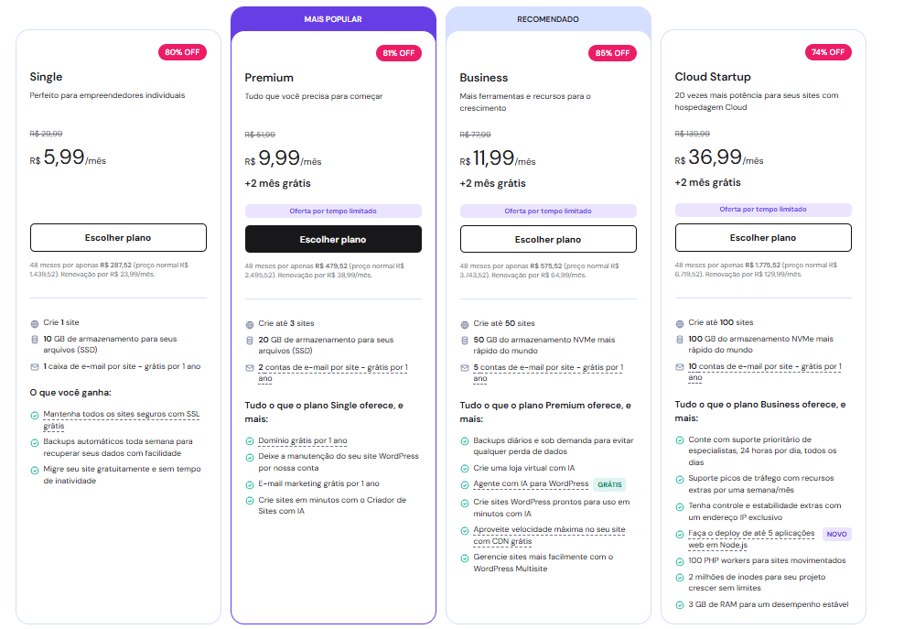Screen dimensions: 904x629
Task: Click the checkmark icon next to "Crie uma loja virtual com IA"
Action: pyautogui.click(x=465, y=469)
